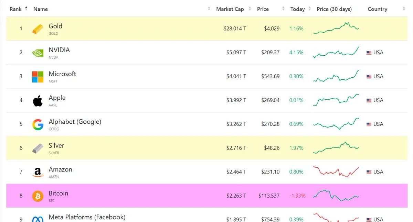Sort table by Market Cap header

click(x=230, y=9)
